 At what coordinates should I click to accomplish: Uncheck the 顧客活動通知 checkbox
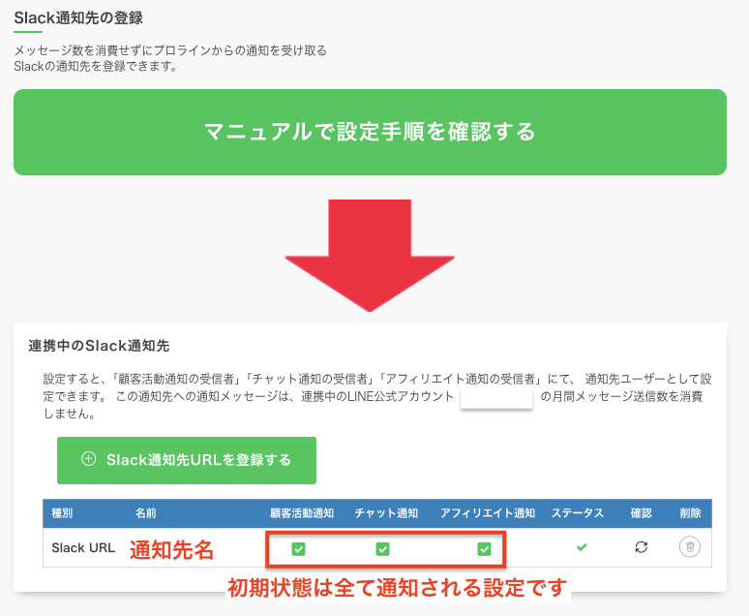click(299, 549)
